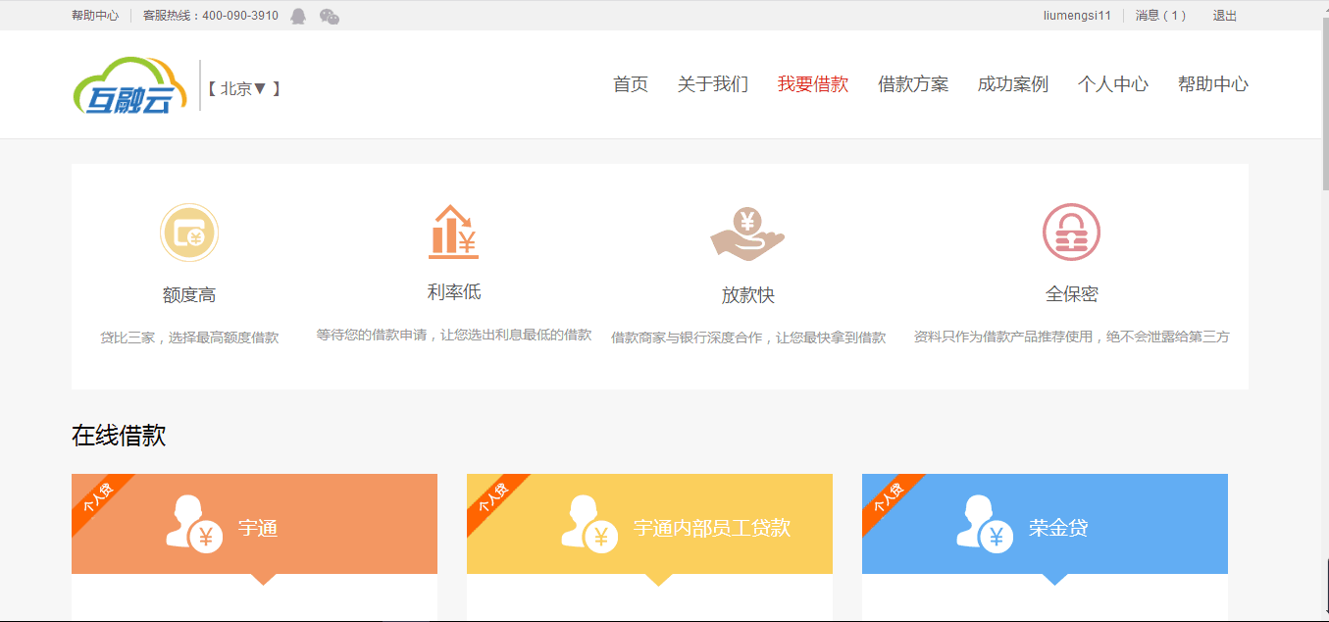Click the 利率低 chart icon
Screen dimensions: 1329x622
tap(453, 233)
